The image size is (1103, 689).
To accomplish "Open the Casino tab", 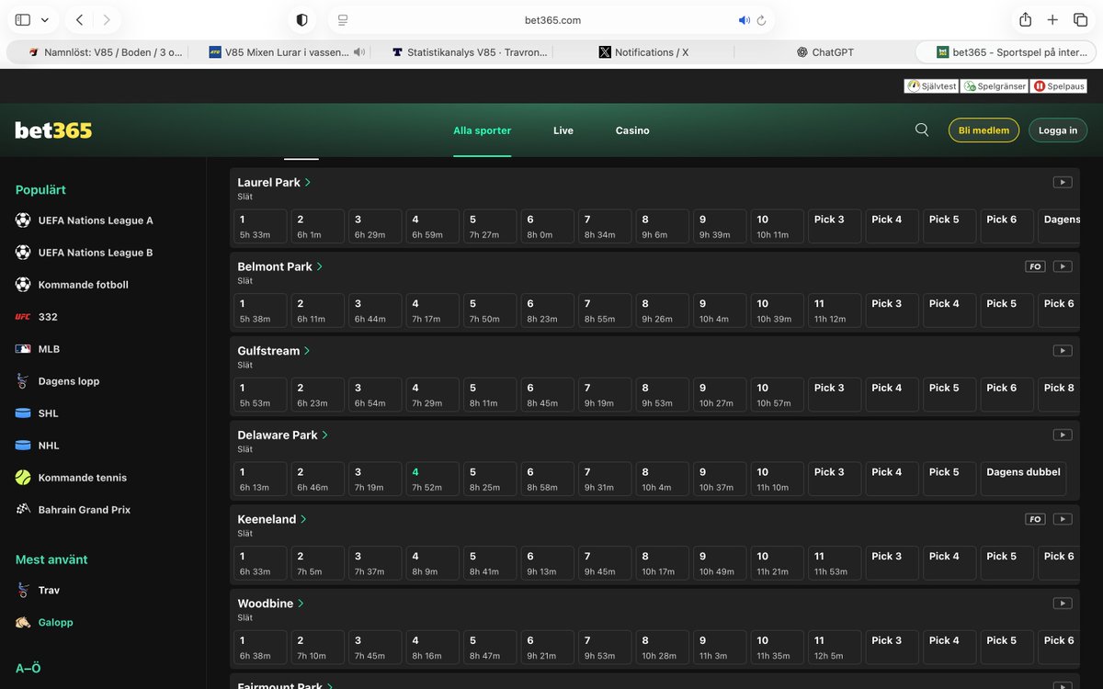I will click(632, 130).
